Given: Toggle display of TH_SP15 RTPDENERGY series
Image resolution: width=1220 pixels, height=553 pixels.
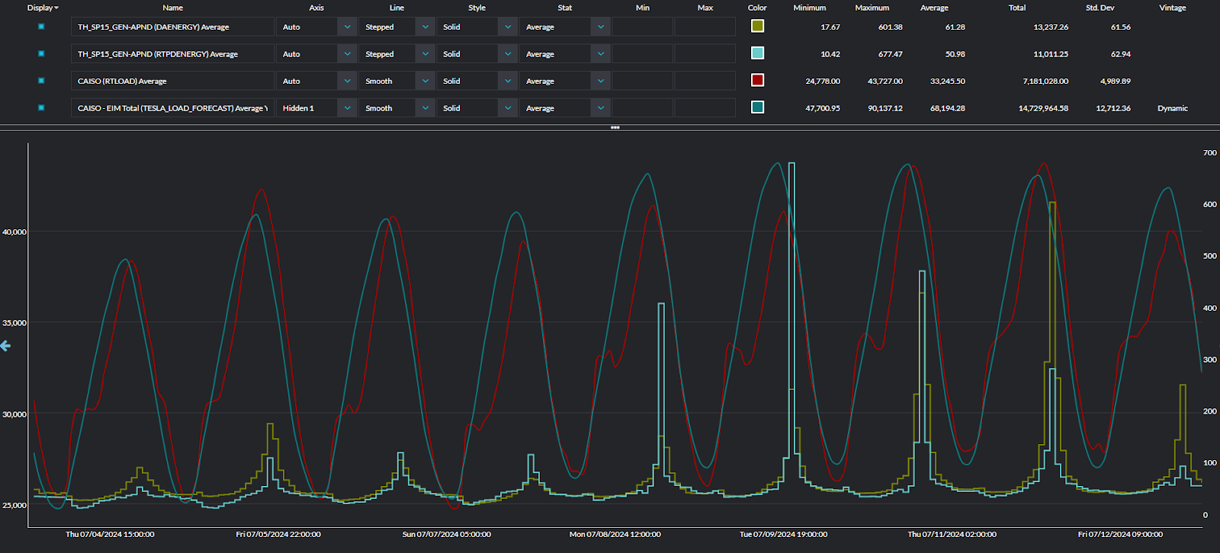Looking at the screenshot, I should point(41,53).
